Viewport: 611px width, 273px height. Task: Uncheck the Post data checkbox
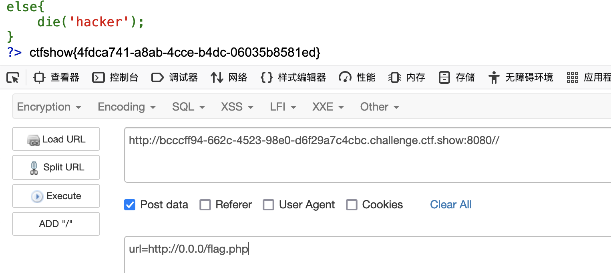(x=130, y=205)
